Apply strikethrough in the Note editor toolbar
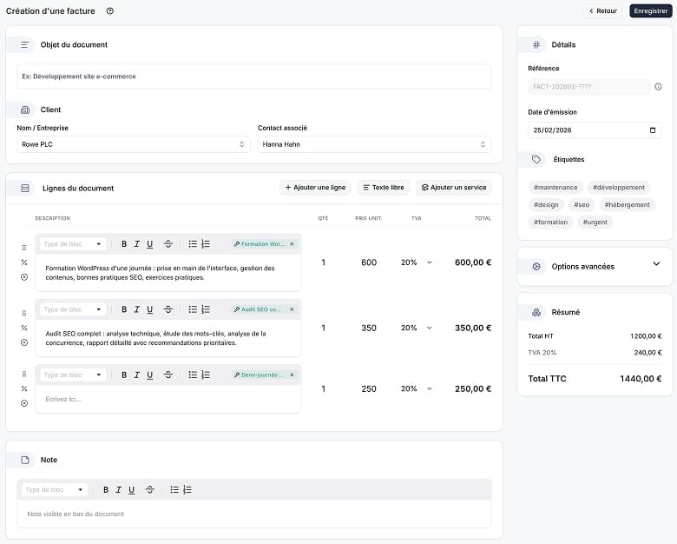The image size is (677, 544). click(149, 490)
